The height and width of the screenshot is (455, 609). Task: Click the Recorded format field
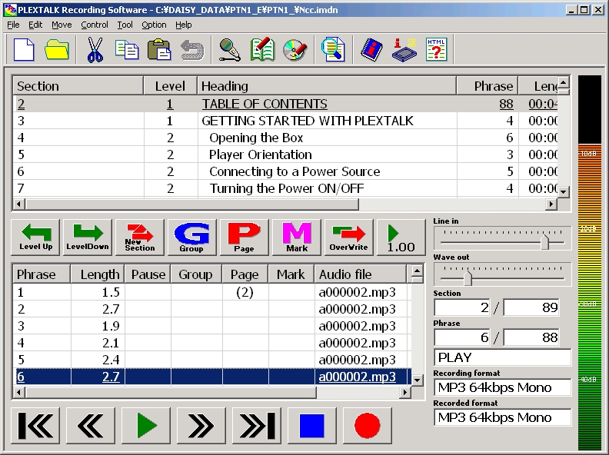coord(502,417)
